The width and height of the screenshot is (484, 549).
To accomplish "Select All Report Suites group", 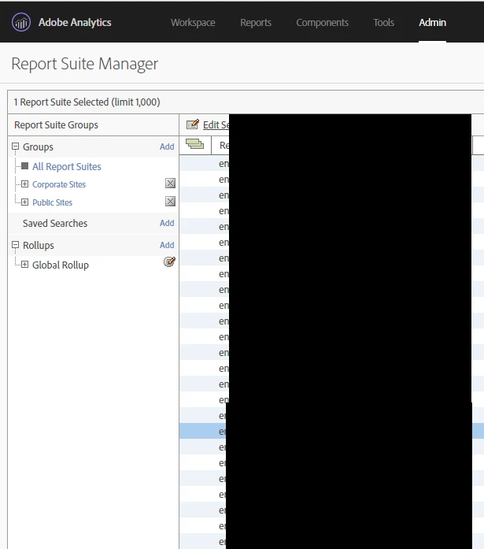I will pos(67,167).
